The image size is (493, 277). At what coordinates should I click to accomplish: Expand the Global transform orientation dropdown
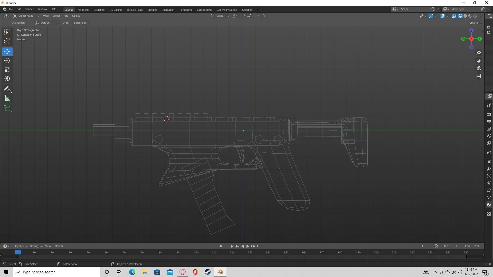tap(221, 16)
